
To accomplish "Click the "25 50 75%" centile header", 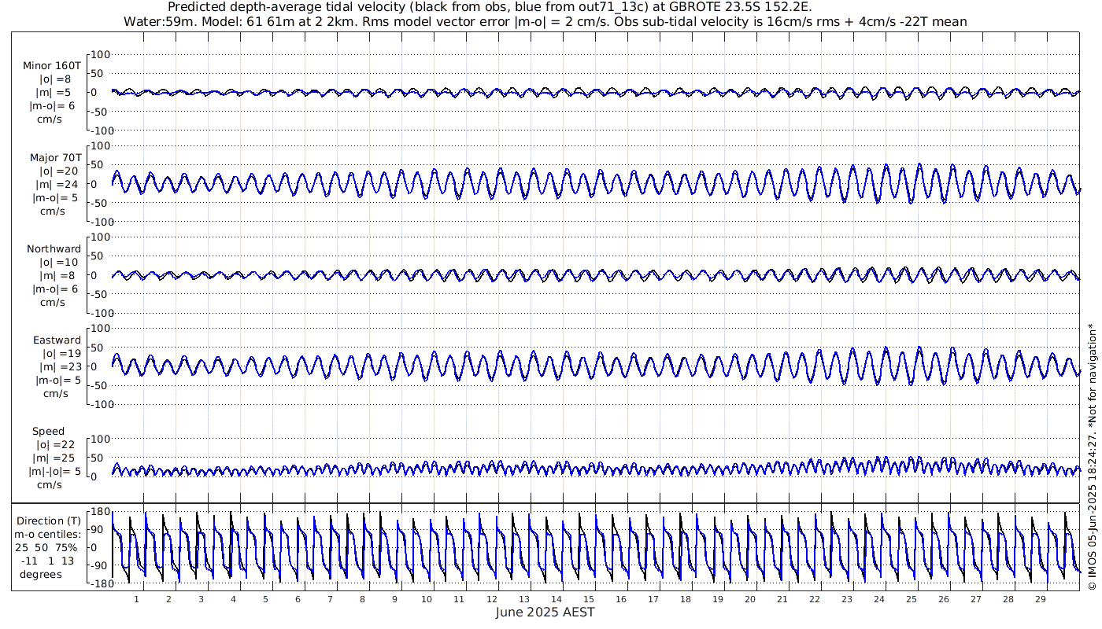I will pos(48,548).
